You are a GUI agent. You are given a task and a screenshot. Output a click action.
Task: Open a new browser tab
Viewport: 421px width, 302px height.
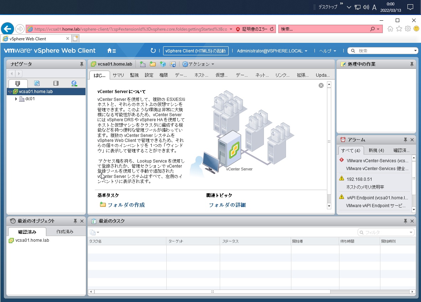click(76, 39)
